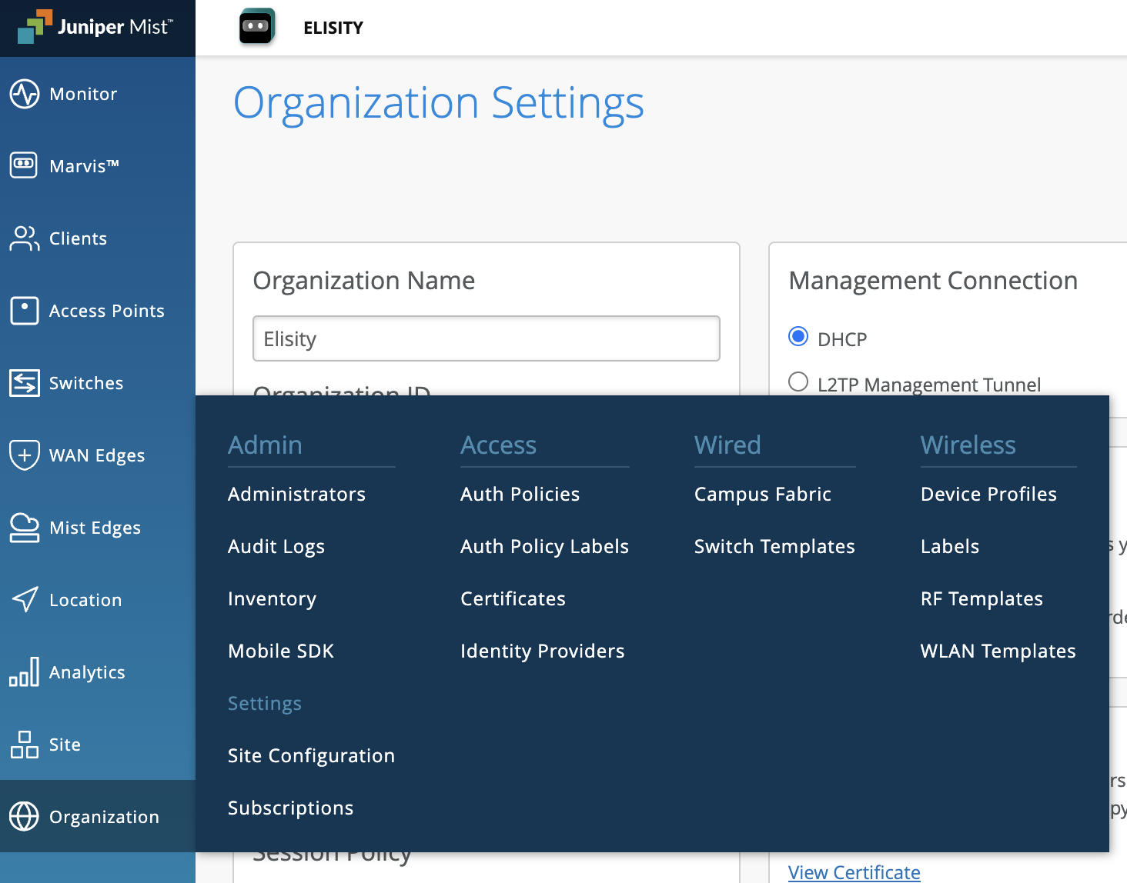Screen dimensions: 1127x883
Task: Click the Clients people icon
Action: (25, 238)
